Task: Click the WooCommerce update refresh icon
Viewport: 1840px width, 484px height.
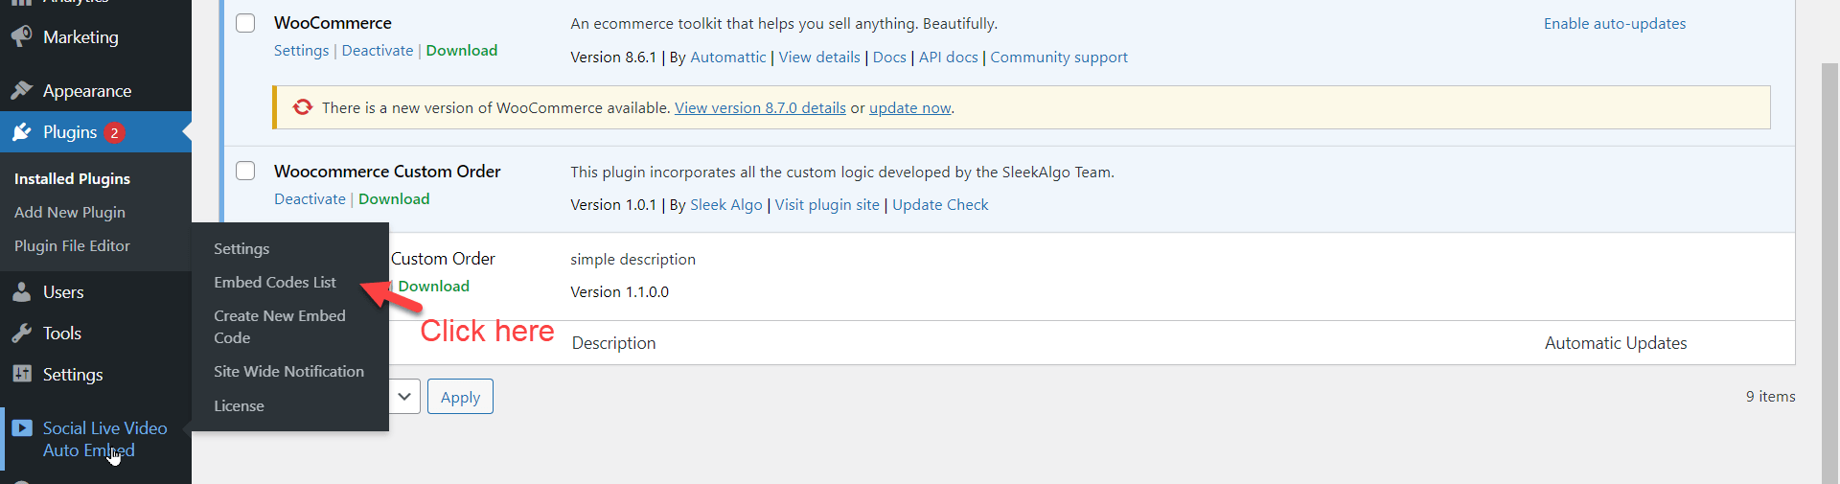Action: click(303, 107)
